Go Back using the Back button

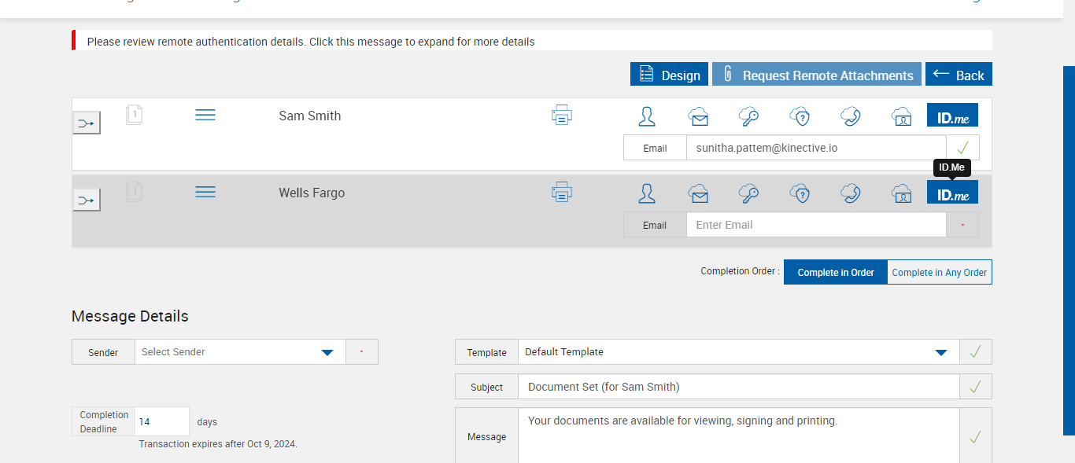(x=959, y=75)
